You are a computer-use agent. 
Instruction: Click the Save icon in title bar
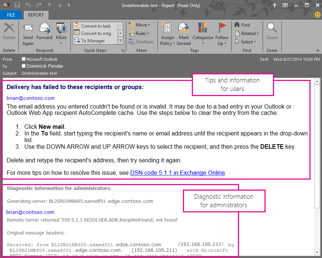coord(17,5)
